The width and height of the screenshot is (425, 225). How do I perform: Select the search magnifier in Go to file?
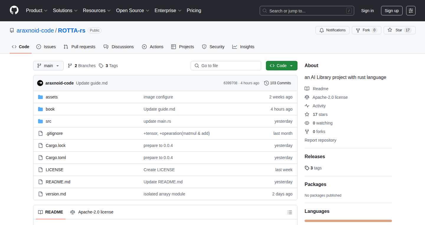(197, 66)
